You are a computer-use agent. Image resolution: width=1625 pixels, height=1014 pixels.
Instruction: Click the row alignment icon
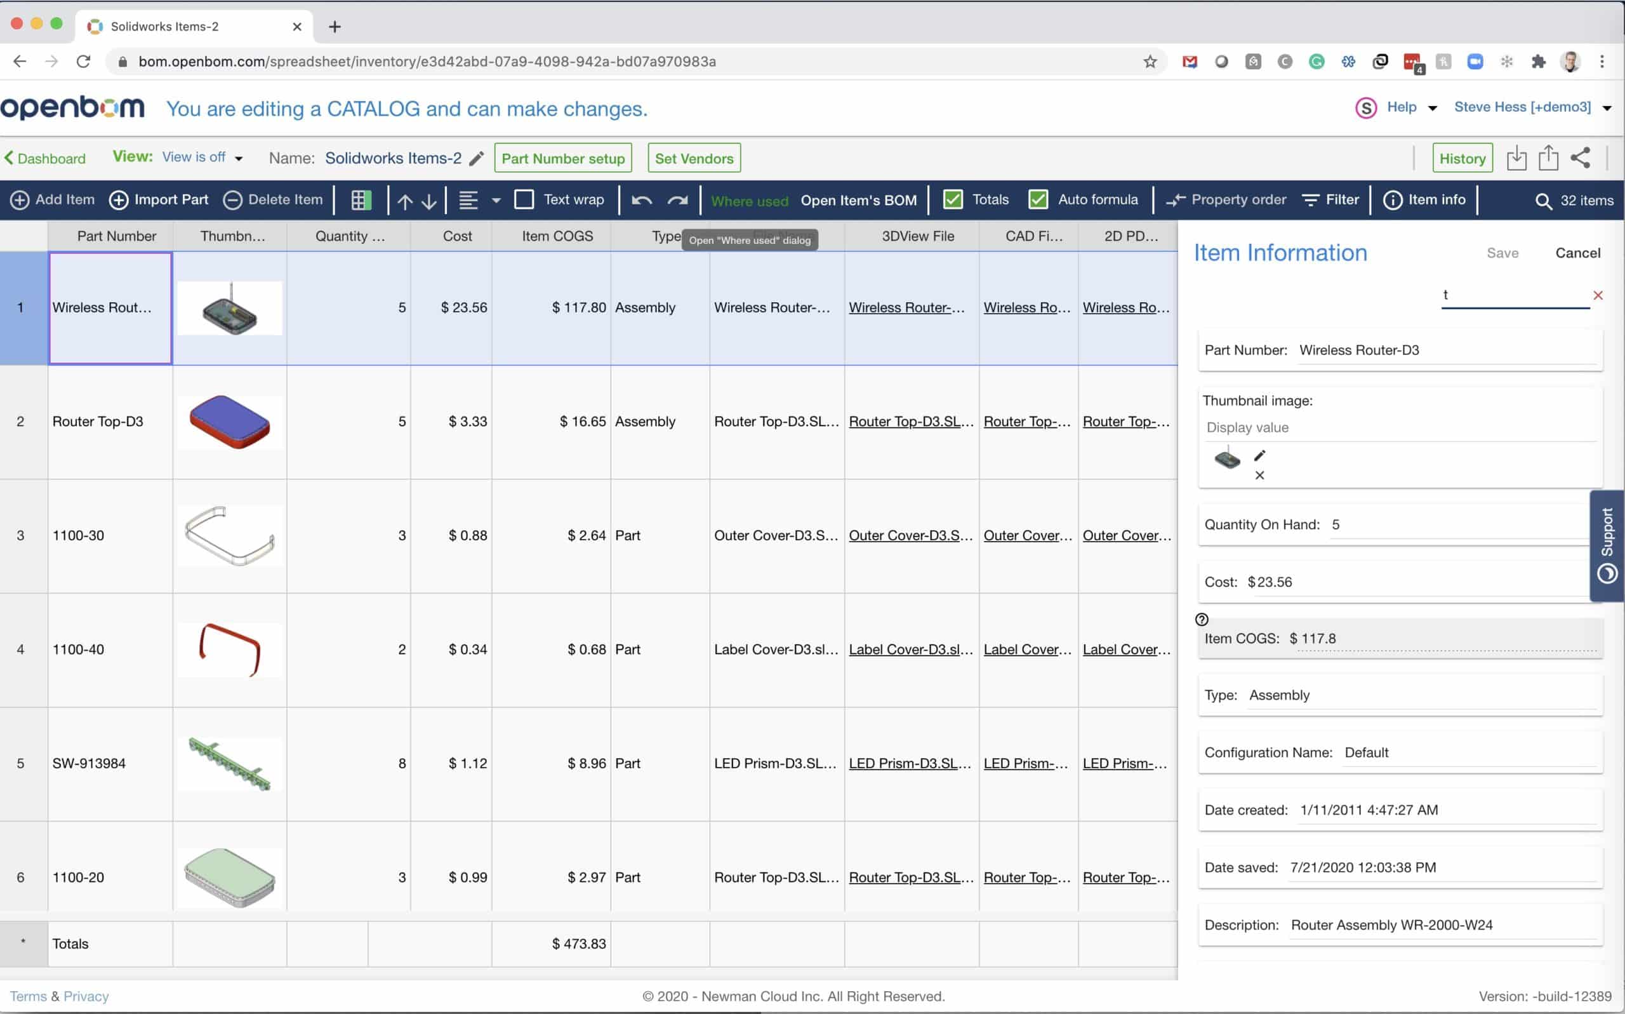coord(466,200)
